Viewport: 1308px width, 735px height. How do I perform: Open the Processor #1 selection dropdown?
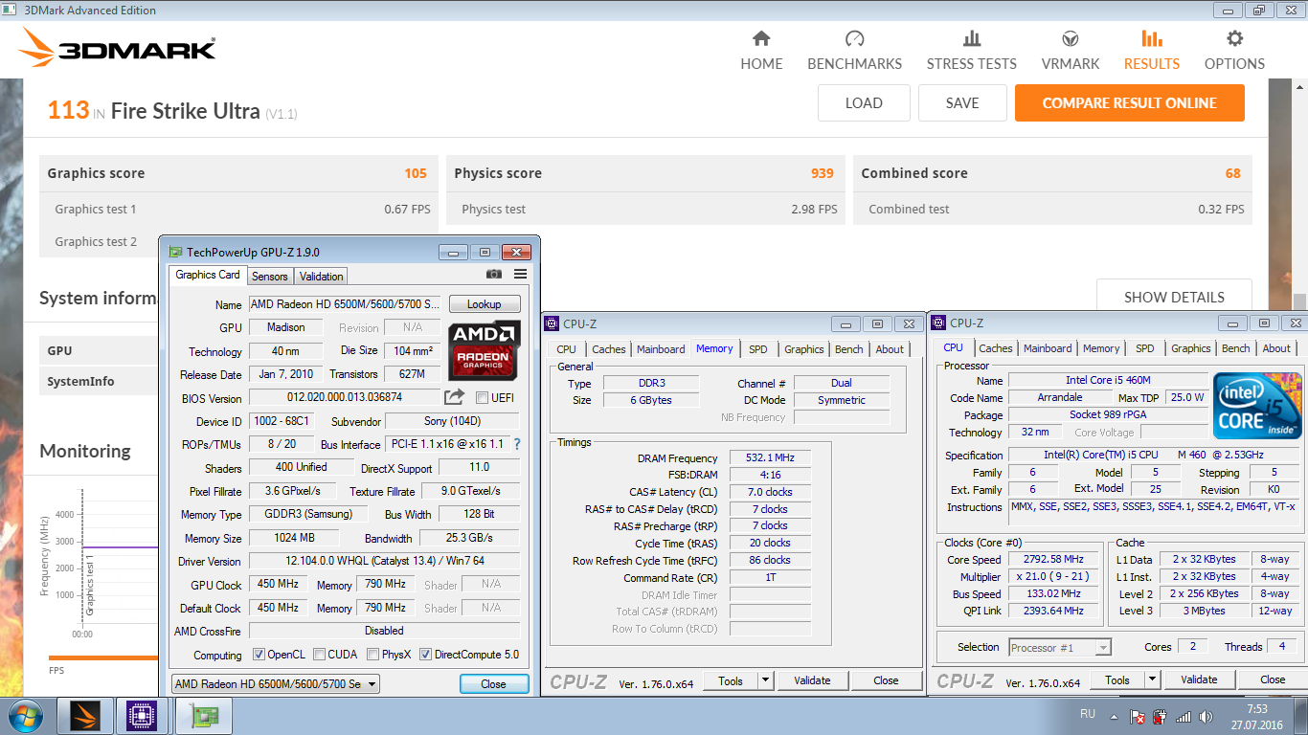[x=1059, y=648]
